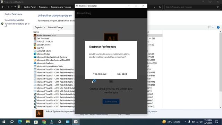The image size is (222, 125).
Task: Open the Organize dropdown menu
Action: [40, 27]
